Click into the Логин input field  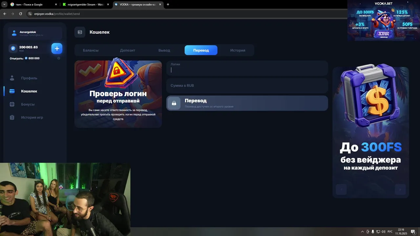[x=247, y=68]
